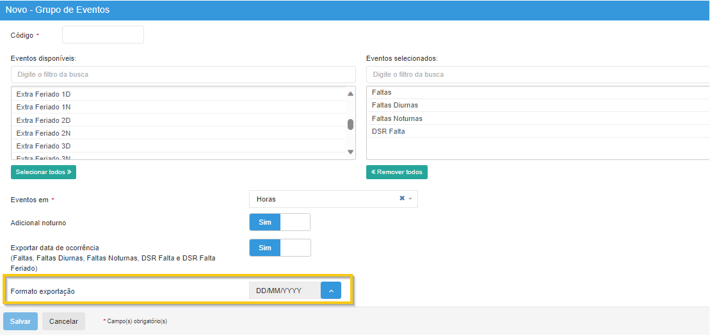Click the selected events search filter

tap(538, 74)
